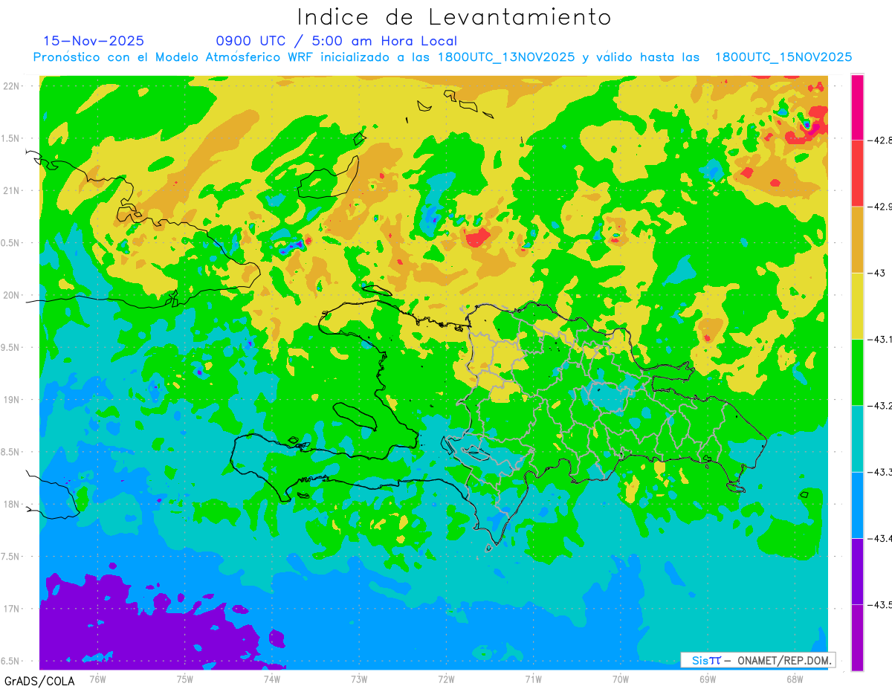The image size is (892, 689).
Task: Click the colorbar value '-43.5'
Action: point(879,604)
